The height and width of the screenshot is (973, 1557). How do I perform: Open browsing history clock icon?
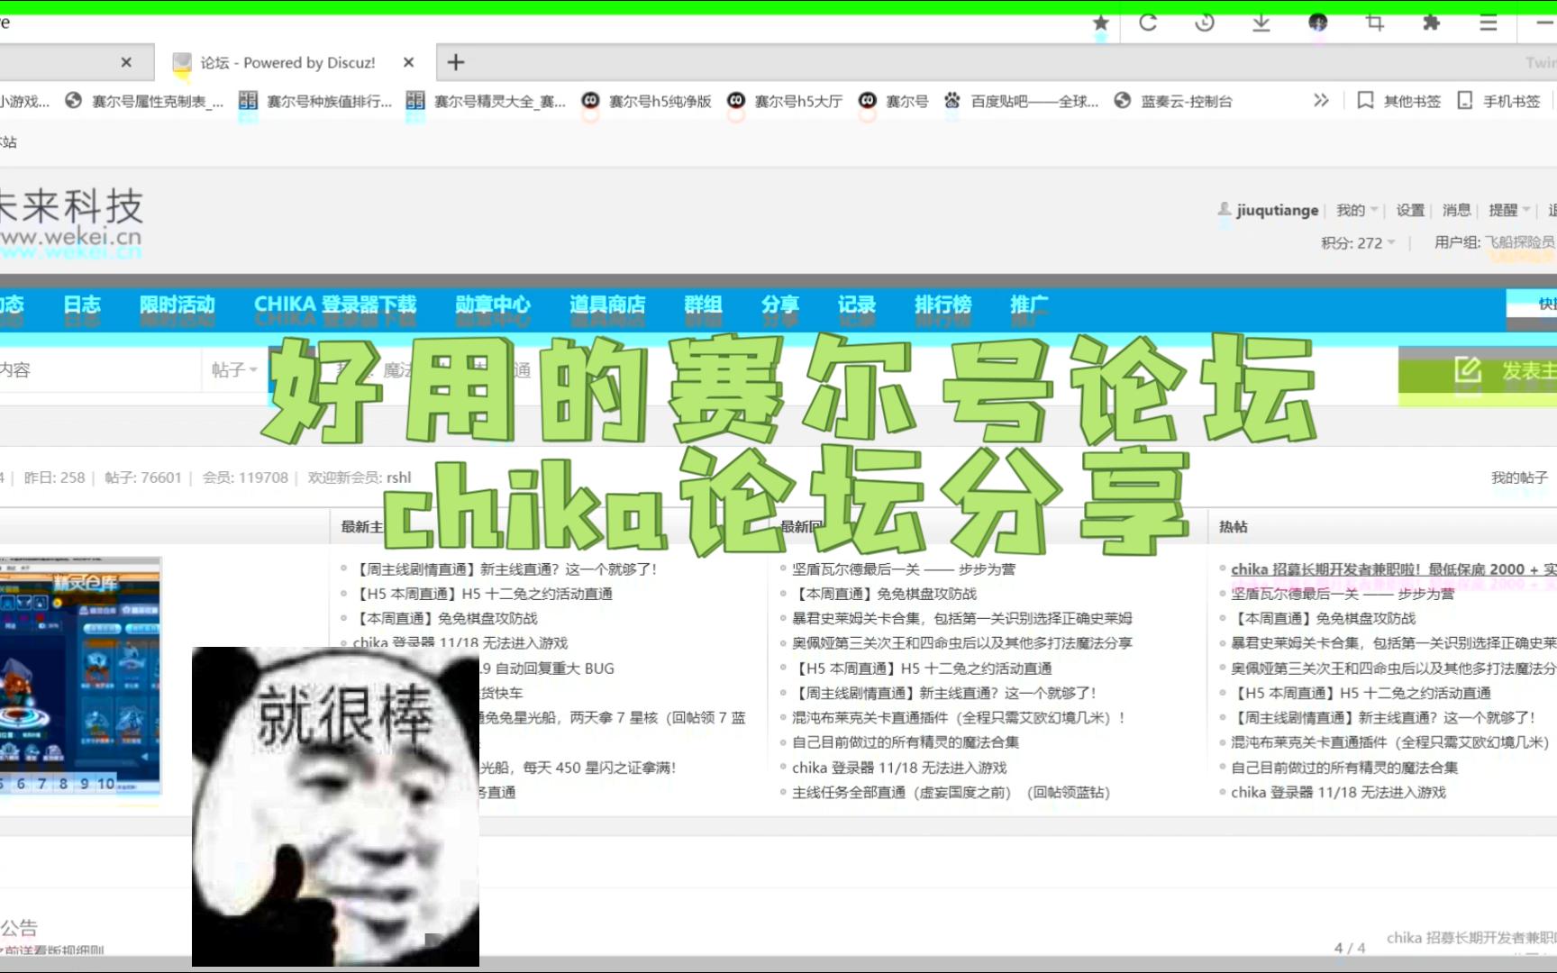[1205, 23]
